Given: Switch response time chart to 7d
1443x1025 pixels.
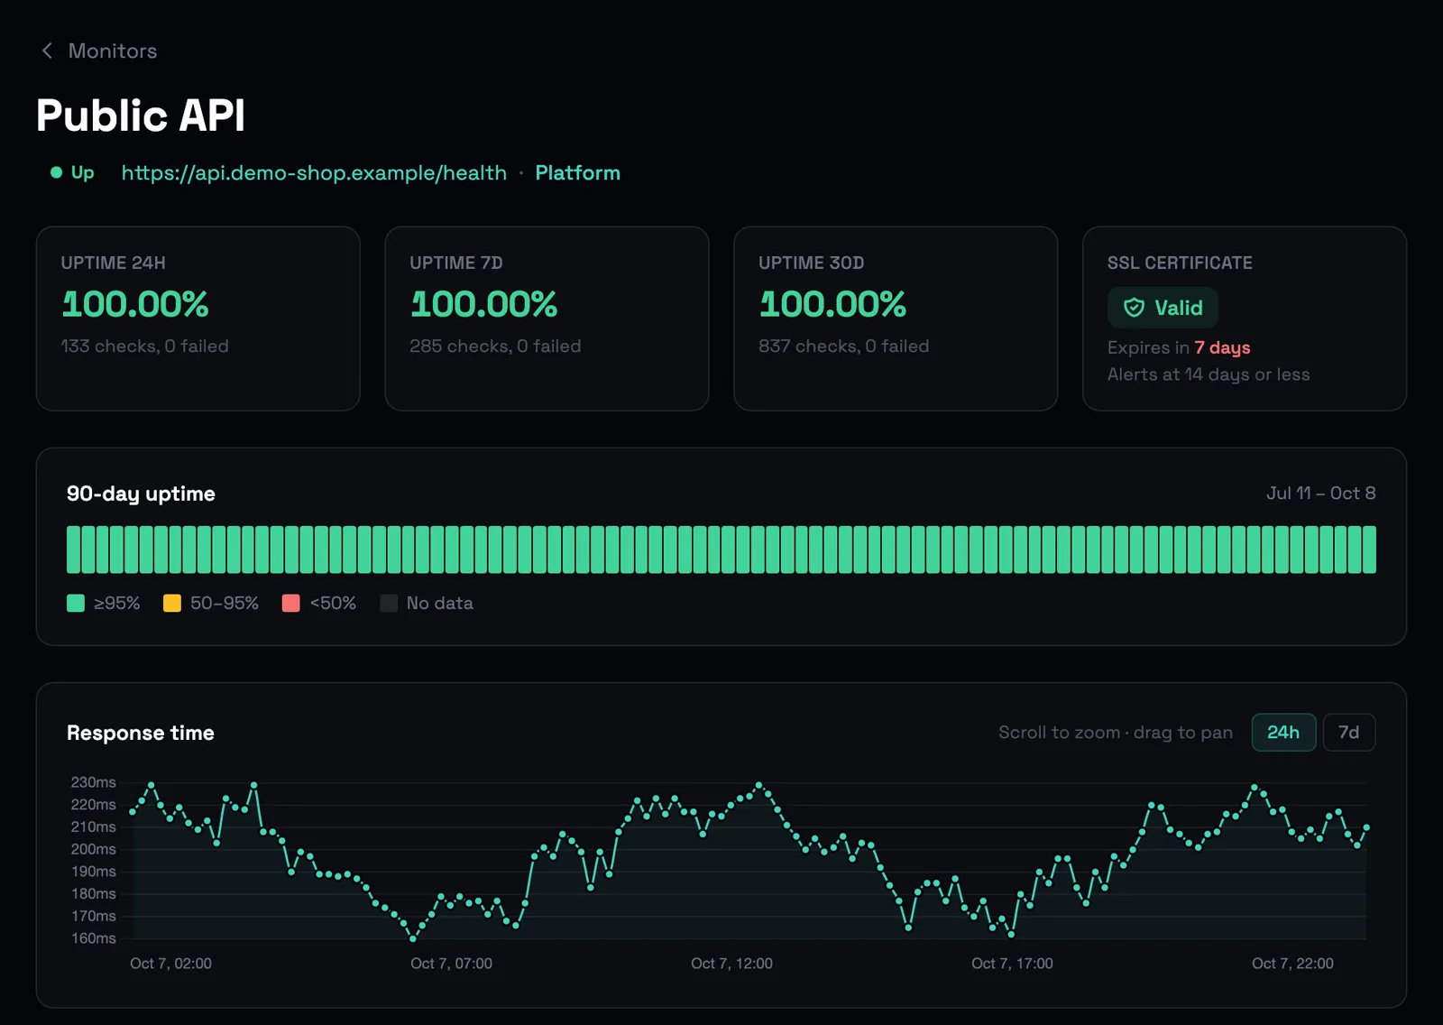Looking at the screenshot, I should 1348,733.
